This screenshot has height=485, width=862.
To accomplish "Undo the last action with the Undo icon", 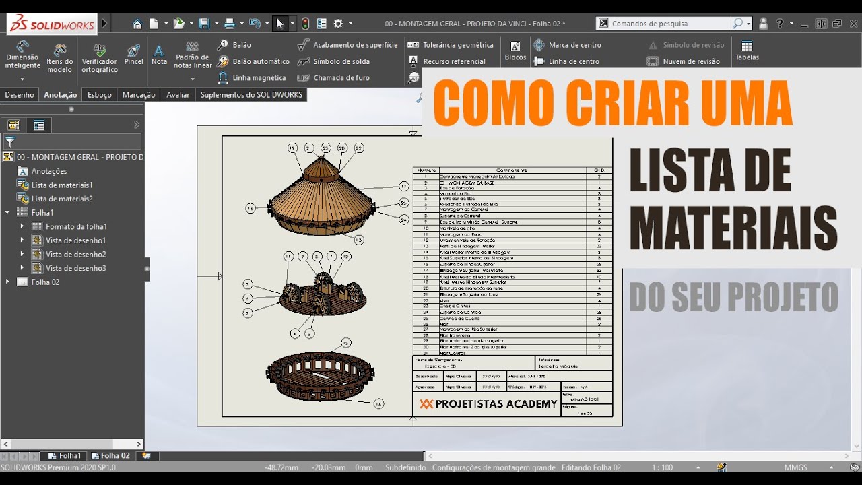I will tap(255, 24).
